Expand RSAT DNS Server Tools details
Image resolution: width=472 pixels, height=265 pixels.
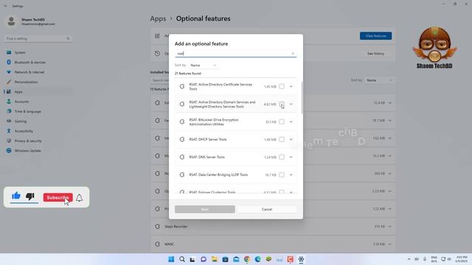click(x=291, y=157)
